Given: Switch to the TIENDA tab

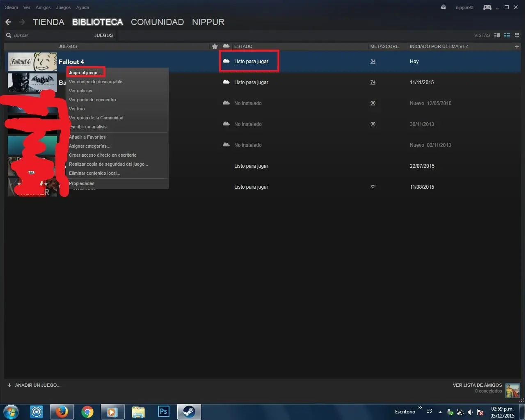Looking at the screenshot, I should (x=48, y=22).
